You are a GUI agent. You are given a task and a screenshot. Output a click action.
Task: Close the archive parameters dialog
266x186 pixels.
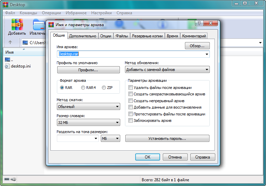(210, 23)
